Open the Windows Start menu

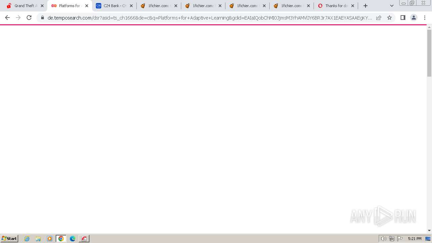(9, 239)
